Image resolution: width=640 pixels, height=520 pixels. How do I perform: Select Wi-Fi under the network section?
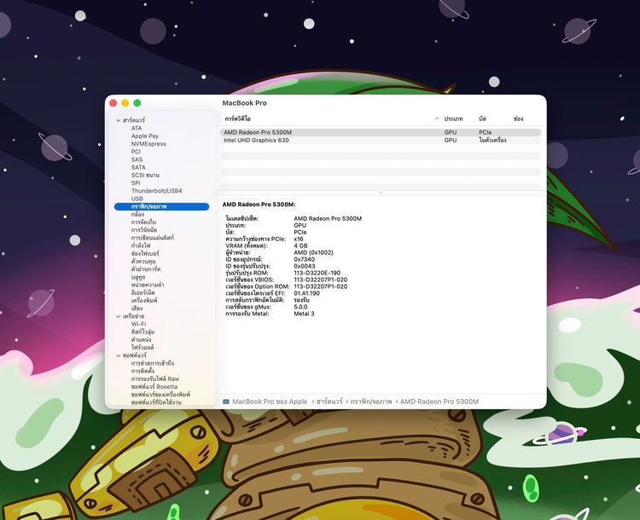(x=138, y=324)
